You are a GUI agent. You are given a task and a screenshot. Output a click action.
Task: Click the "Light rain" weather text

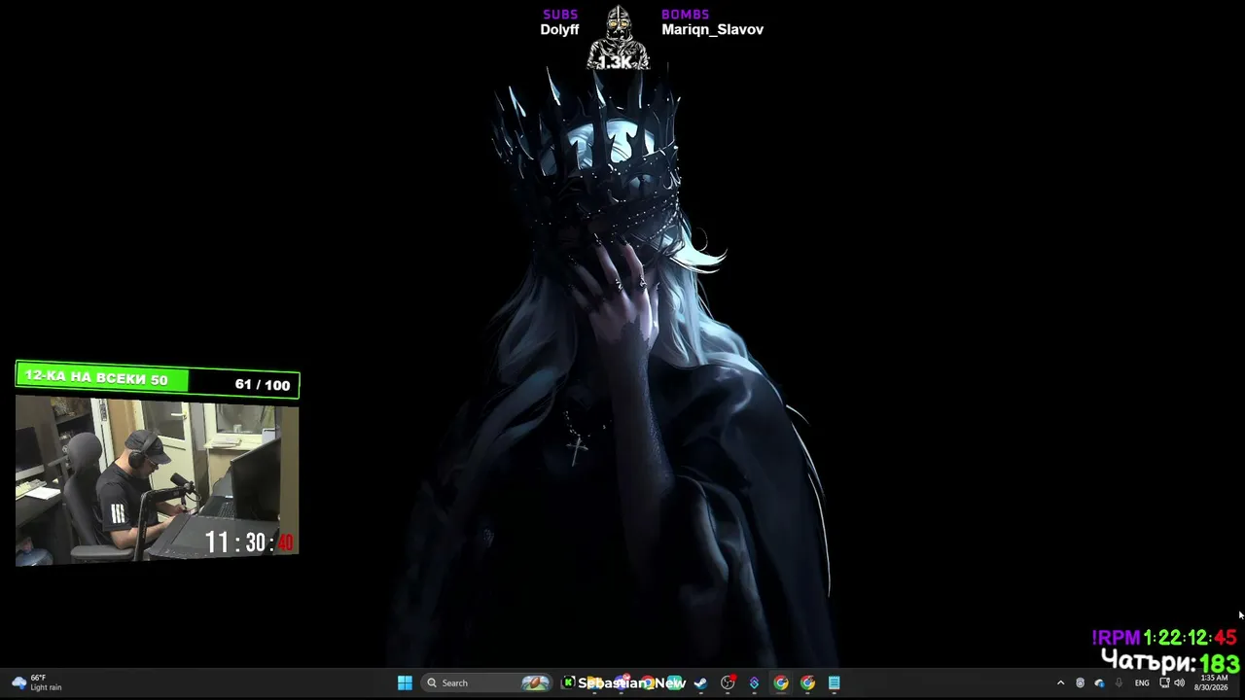[46, 687]
